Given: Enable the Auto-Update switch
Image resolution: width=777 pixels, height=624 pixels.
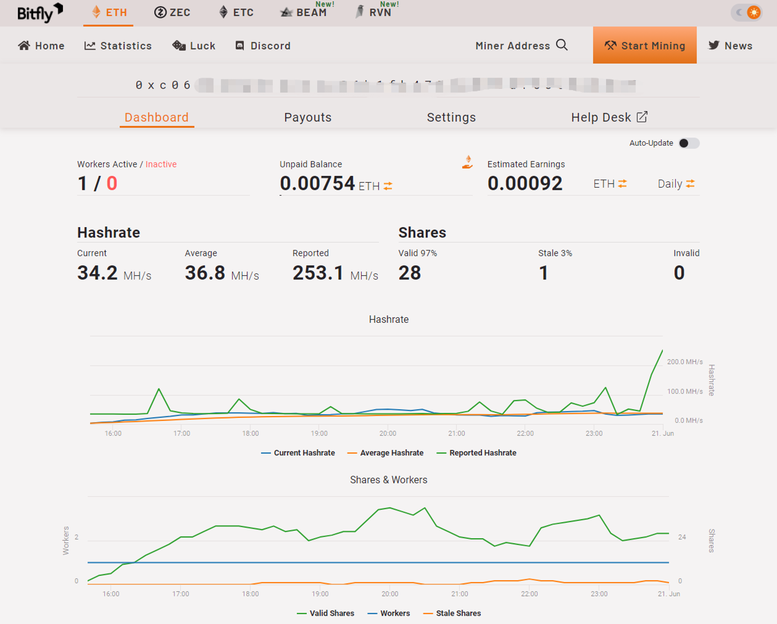Looking at the screenshot, I should (x=689, y=143).
